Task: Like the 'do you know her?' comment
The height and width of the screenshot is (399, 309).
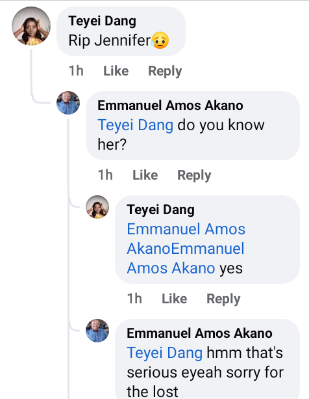Action: pyautogui.click(x=145, y=175)
